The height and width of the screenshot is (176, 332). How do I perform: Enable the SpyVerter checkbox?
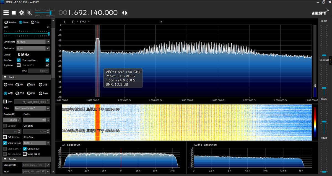pyautogui.click(x=19, y=65)
